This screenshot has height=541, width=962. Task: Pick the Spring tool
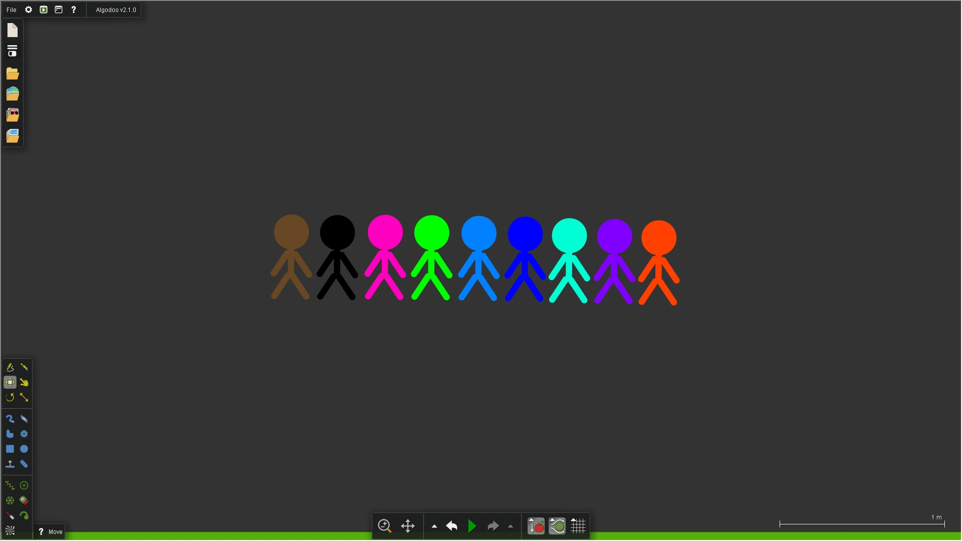tap(10, 485)
